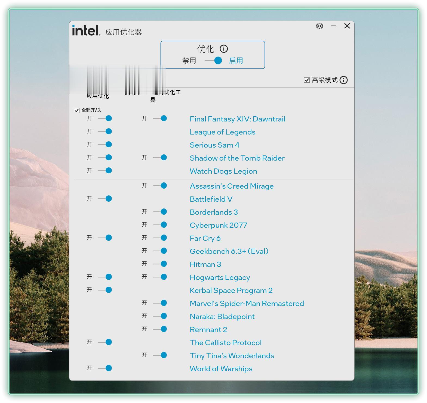This screenshot has width=427, height=403.
Task: Select the Naraka: Bladepoint entry
Action: (222, 317)
